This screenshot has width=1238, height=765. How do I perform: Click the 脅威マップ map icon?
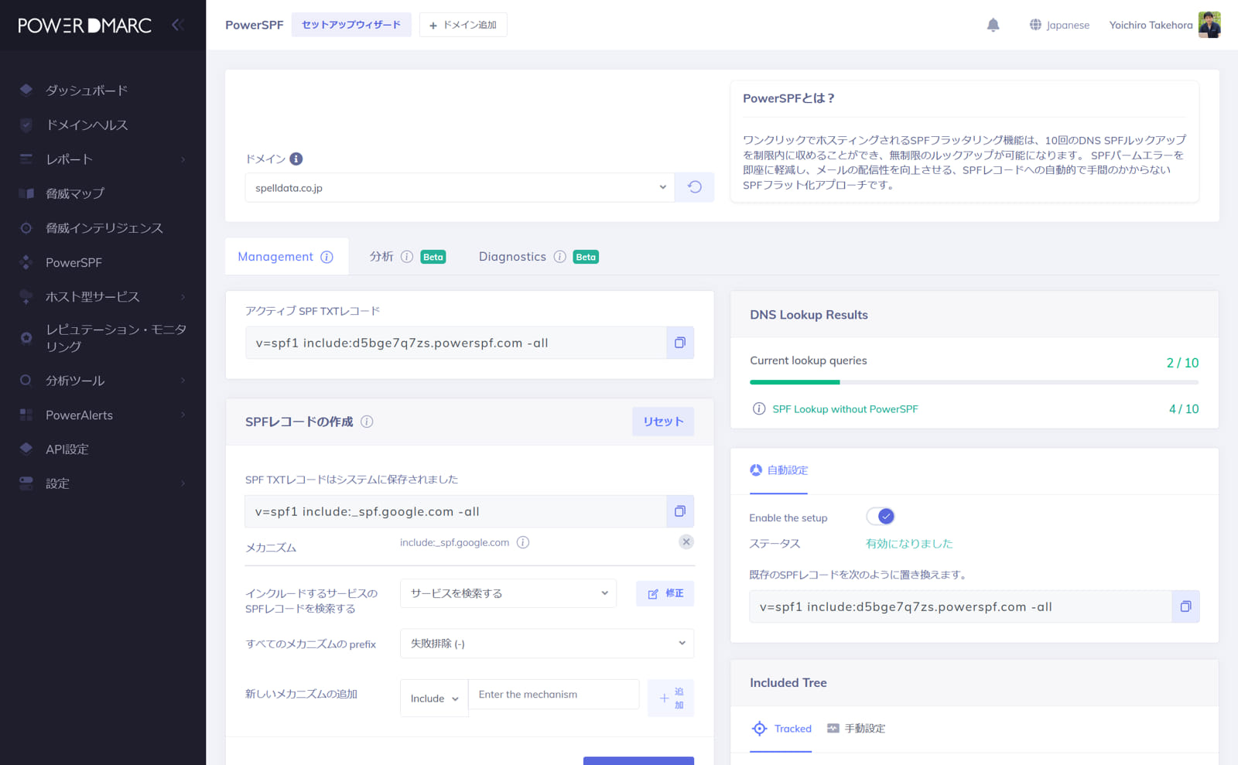pyautogui.click(x=26, y=193)
